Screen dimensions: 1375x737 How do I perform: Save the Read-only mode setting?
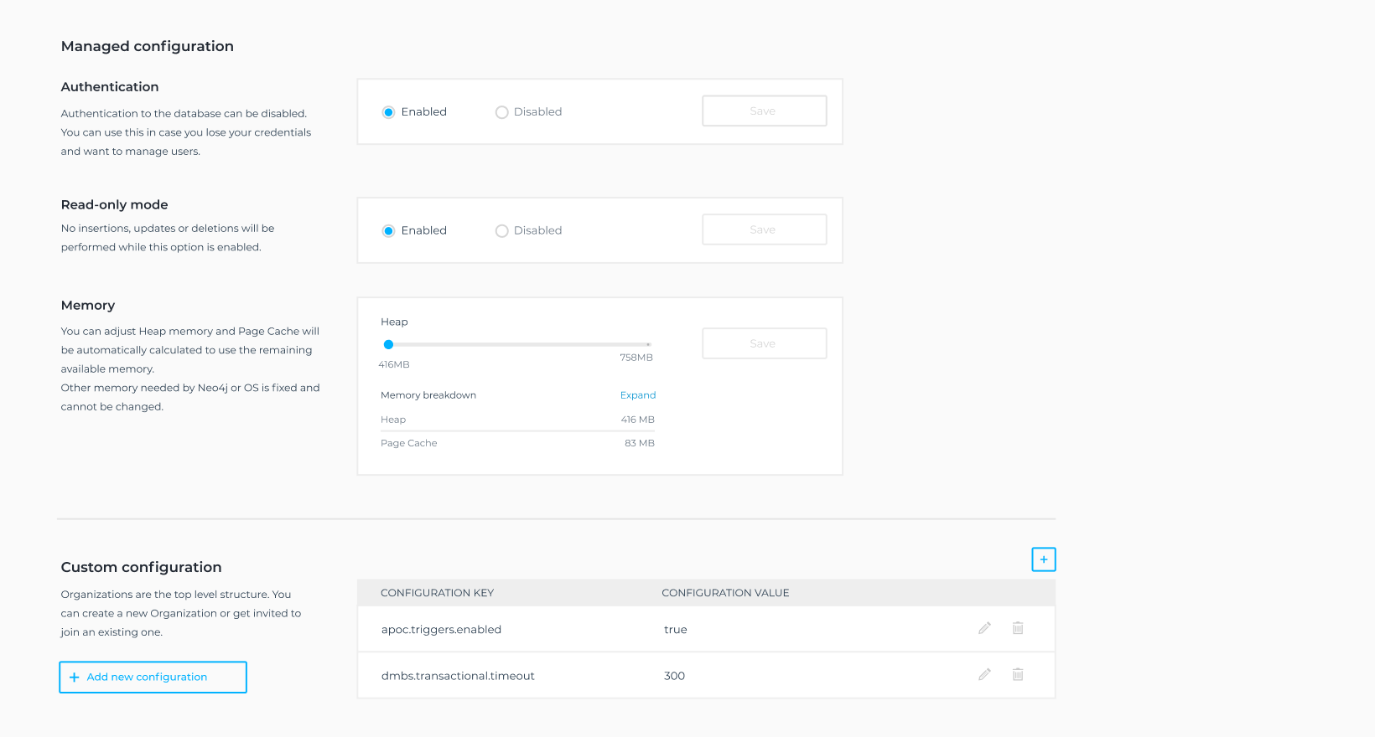764,229
